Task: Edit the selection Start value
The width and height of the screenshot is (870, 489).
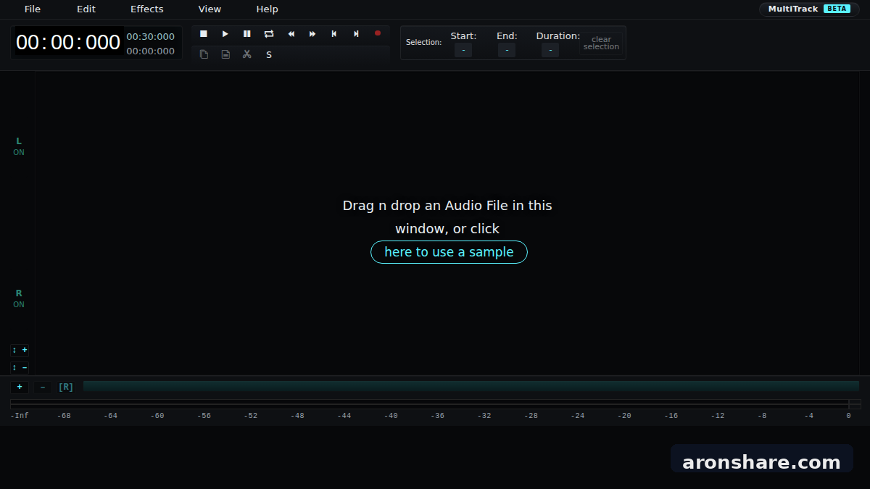Action: [463, 50]
